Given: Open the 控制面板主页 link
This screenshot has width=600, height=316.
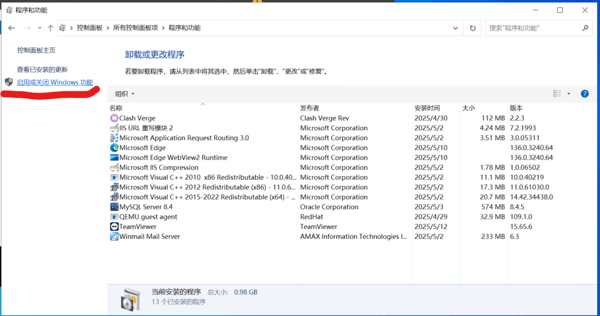Looking at the screenshot, I should 36,50.
